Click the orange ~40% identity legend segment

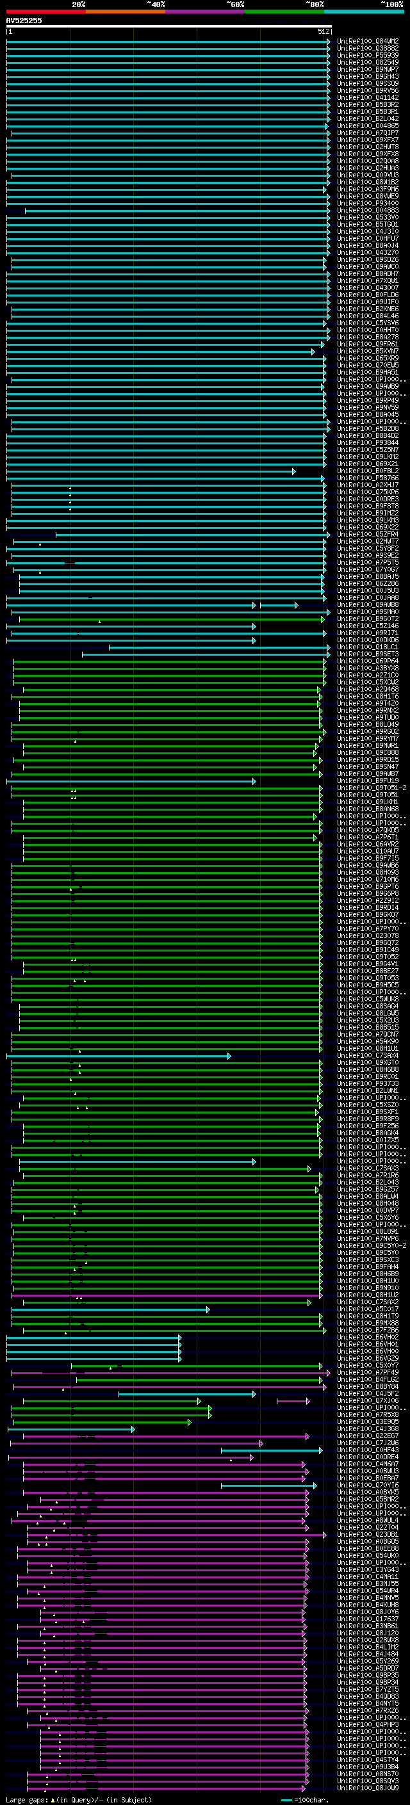[126, 12]
